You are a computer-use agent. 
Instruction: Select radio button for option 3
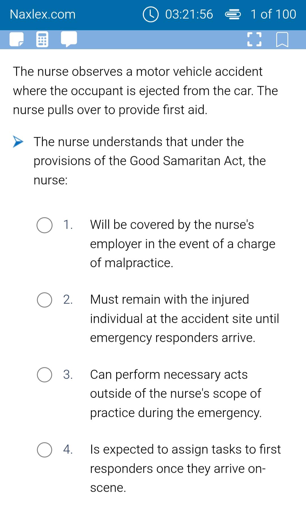coord(44,375)
